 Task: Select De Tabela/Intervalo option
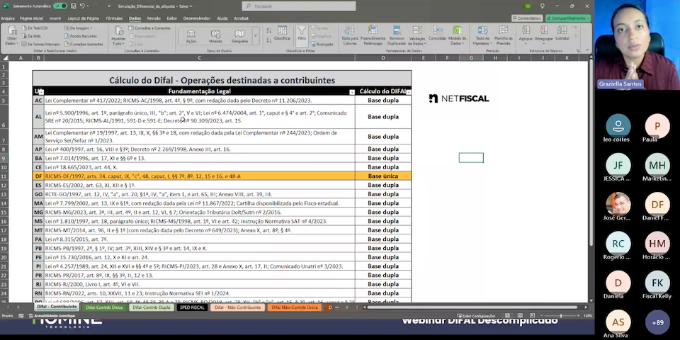41,44
